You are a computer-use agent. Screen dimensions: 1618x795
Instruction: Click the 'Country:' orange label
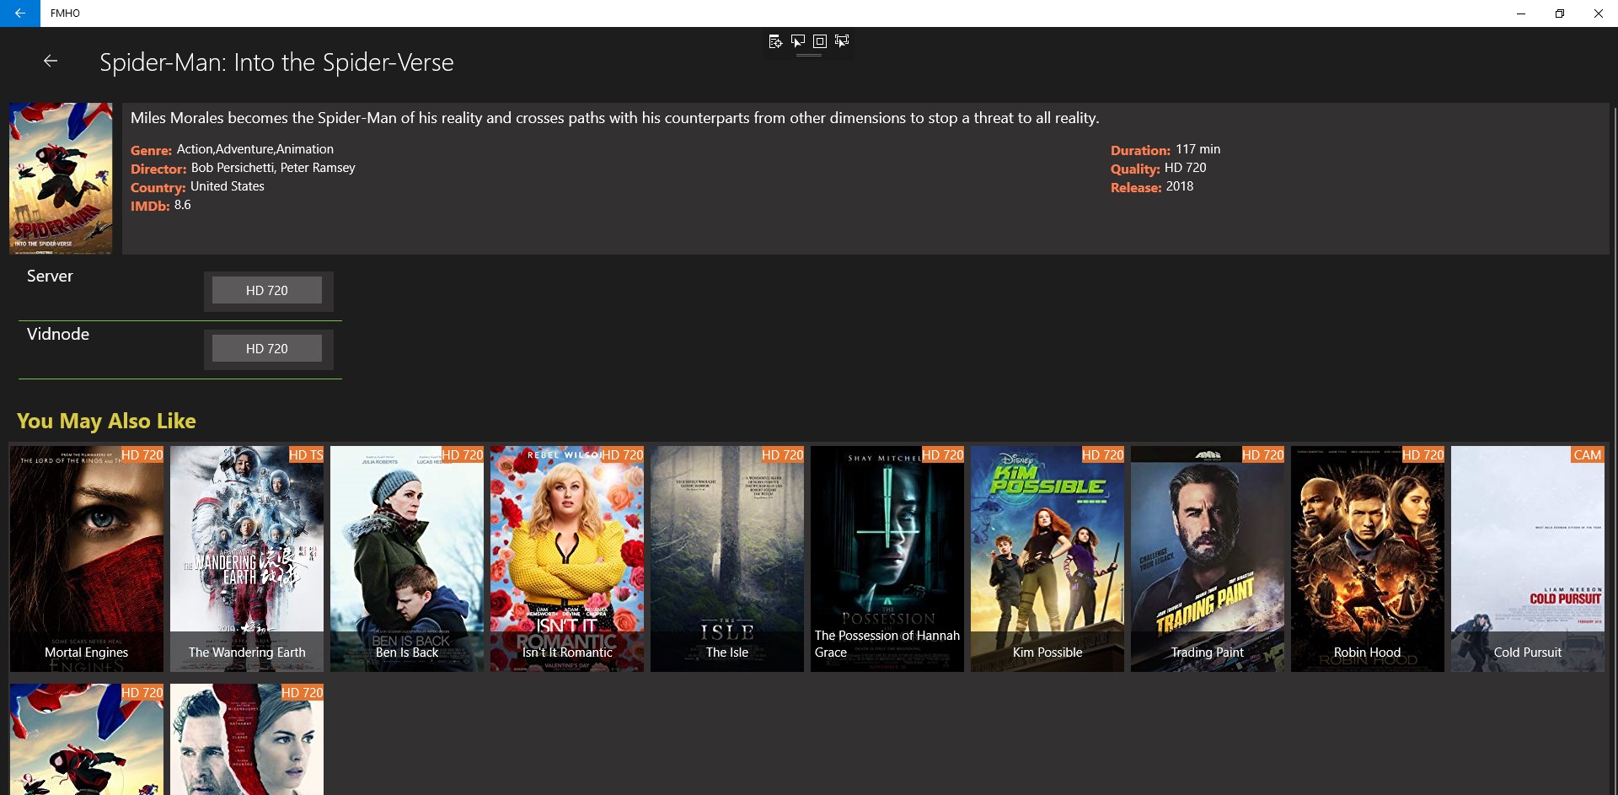coord(158,187)
